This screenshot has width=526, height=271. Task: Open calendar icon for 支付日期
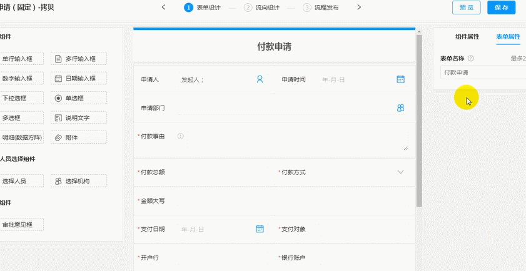click(x=260, y=229)
